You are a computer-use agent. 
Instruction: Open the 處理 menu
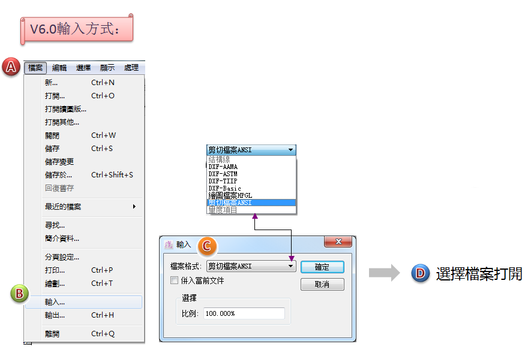coord(131,68)
